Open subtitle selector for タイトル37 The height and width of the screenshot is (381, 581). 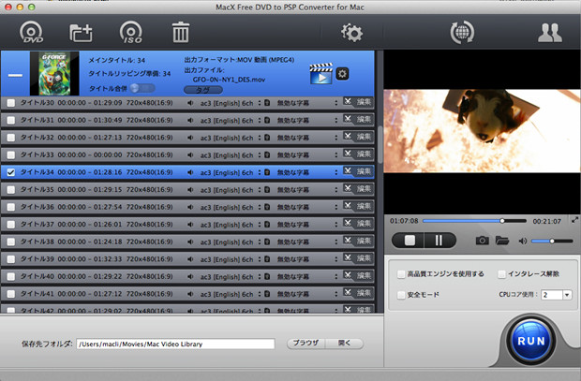point(336,225)
